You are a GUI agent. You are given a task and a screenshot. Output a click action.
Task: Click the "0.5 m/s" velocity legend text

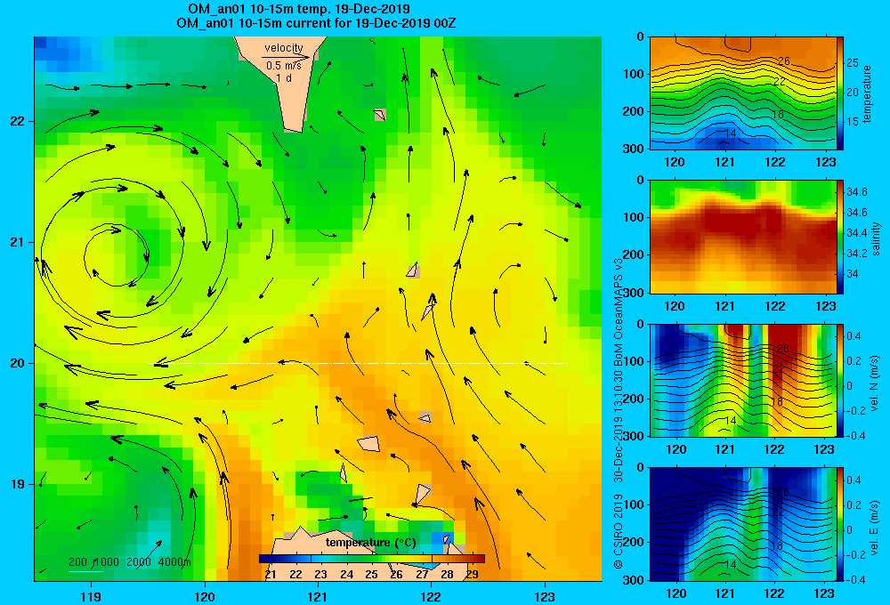(x=284, y=66)
